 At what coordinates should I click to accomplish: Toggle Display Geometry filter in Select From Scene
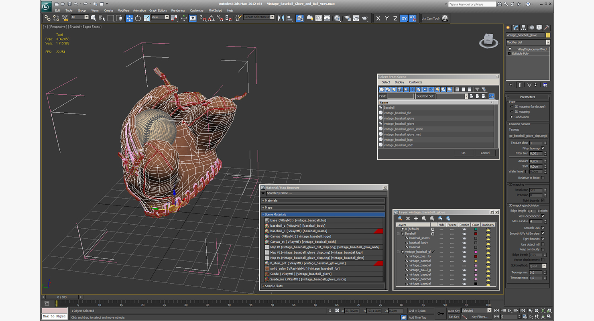(382, 89)
